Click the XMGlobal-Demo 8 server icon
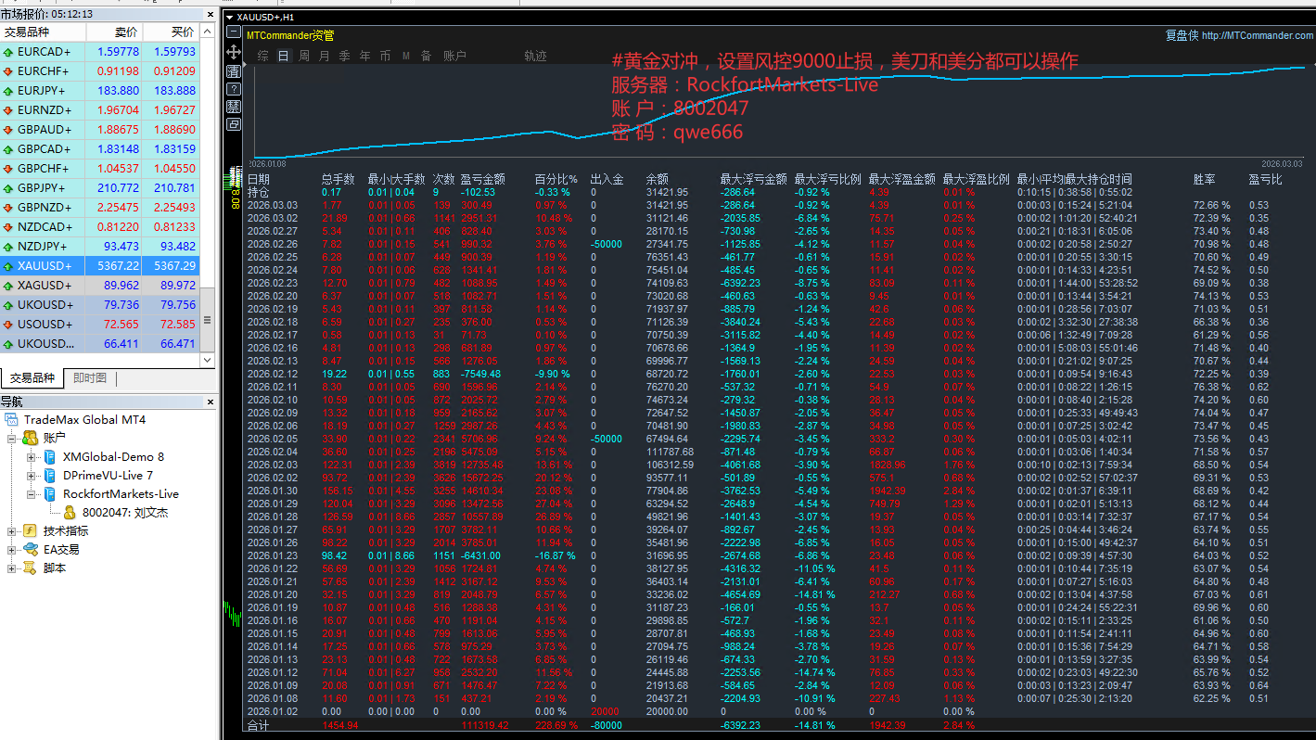The width and height of the screenshot is (1316, 740). [50, 457]
